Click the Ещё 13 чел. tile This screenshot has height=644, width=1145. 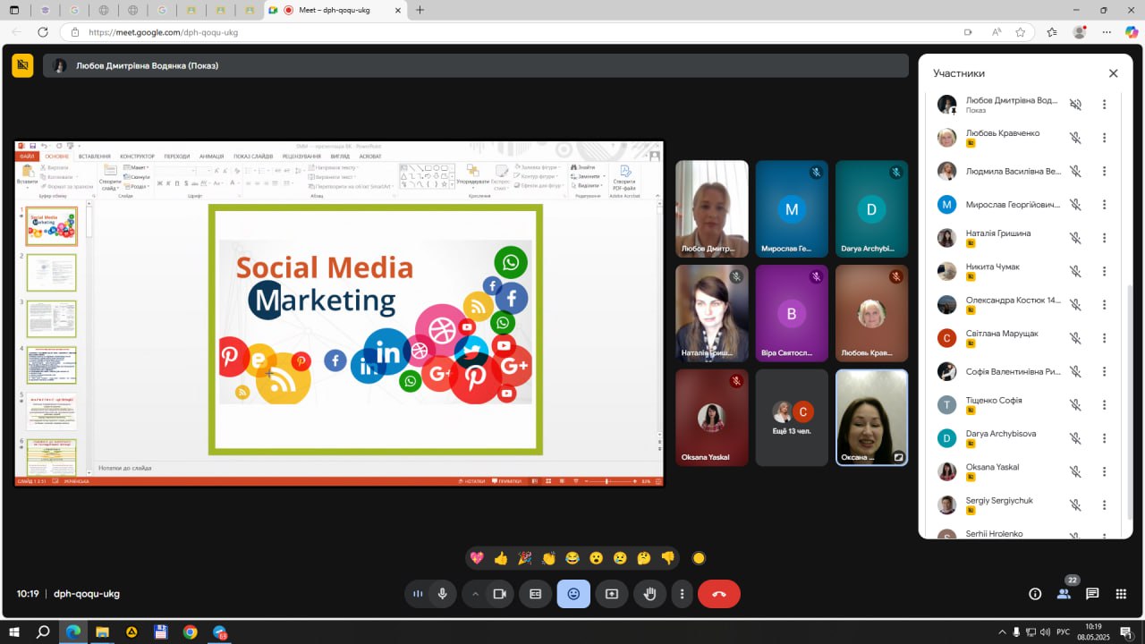(792, 418)
